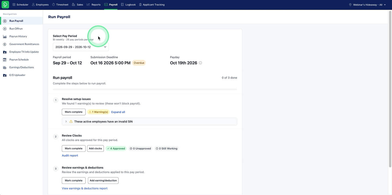Mark Review earnings & deductions step complete
This screenshot has width=392, height=195.
coord(73,181)
